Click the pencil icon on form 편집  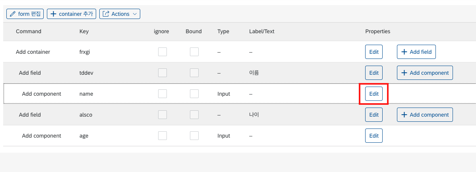(x=13, y=14)
